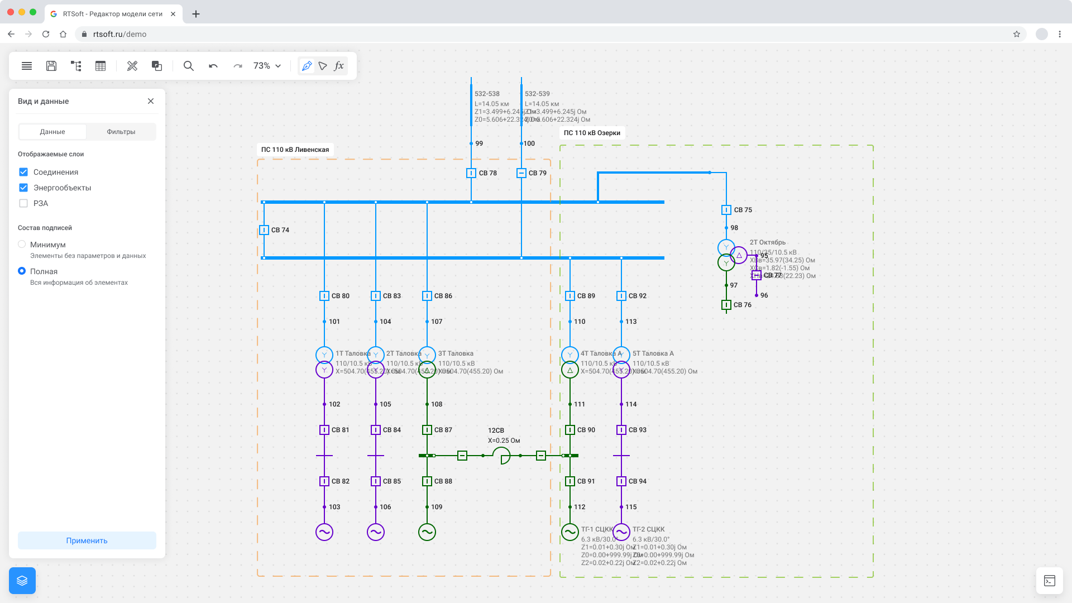Bookmark this page with the star
1072x603 pixels.
(1017, 34)
